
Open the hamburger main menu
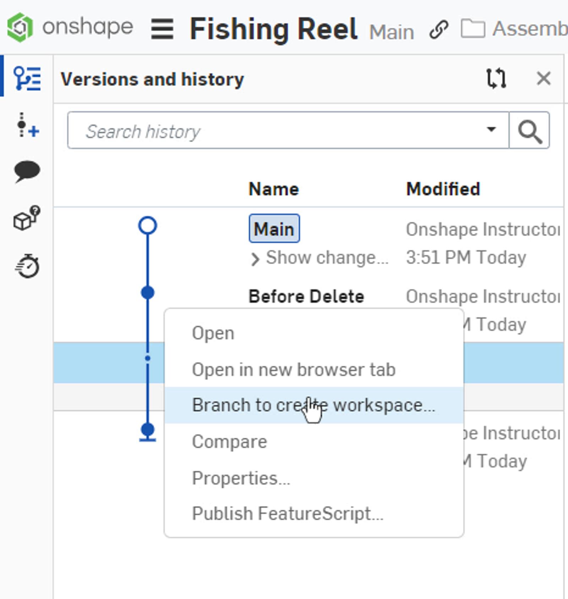(162, 29)
